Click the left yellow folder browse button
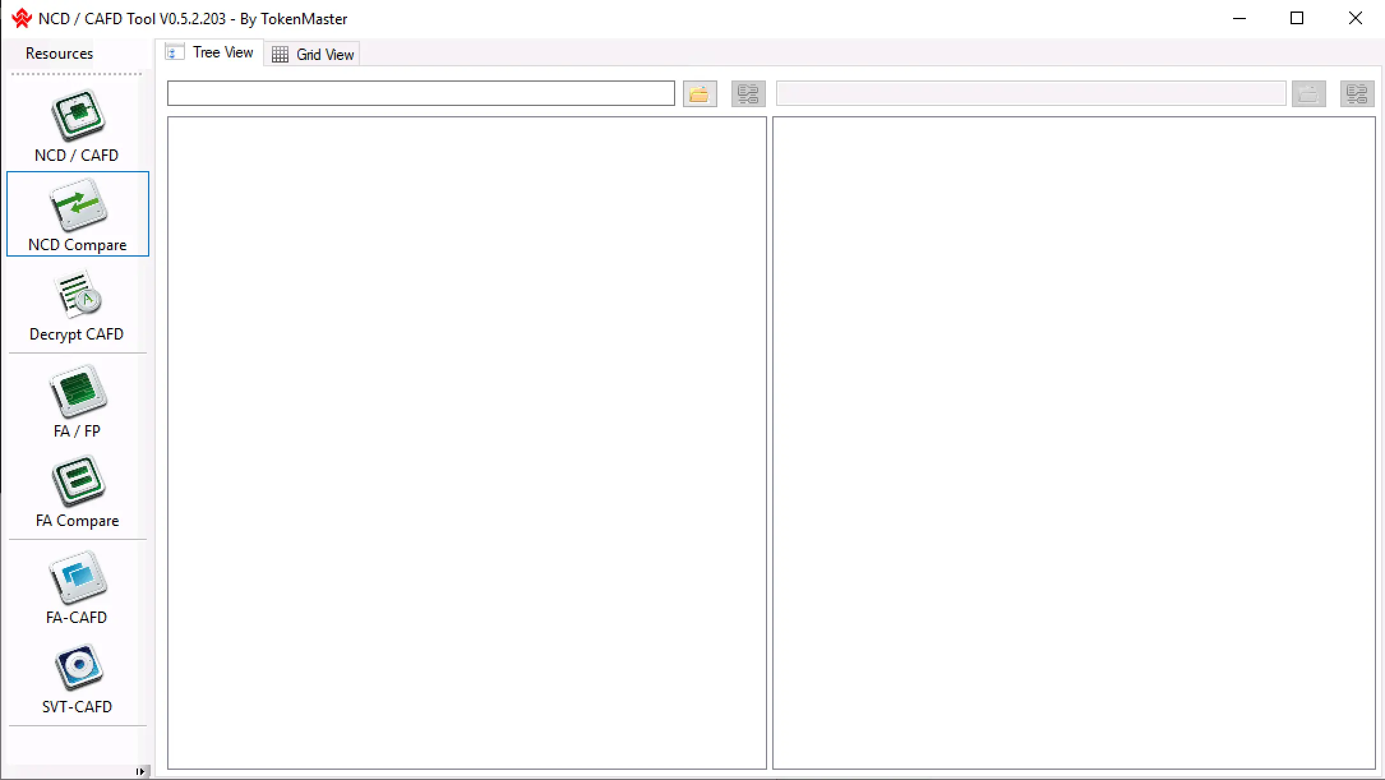This screenshot has height=780, width=1385. coord(700,94)
